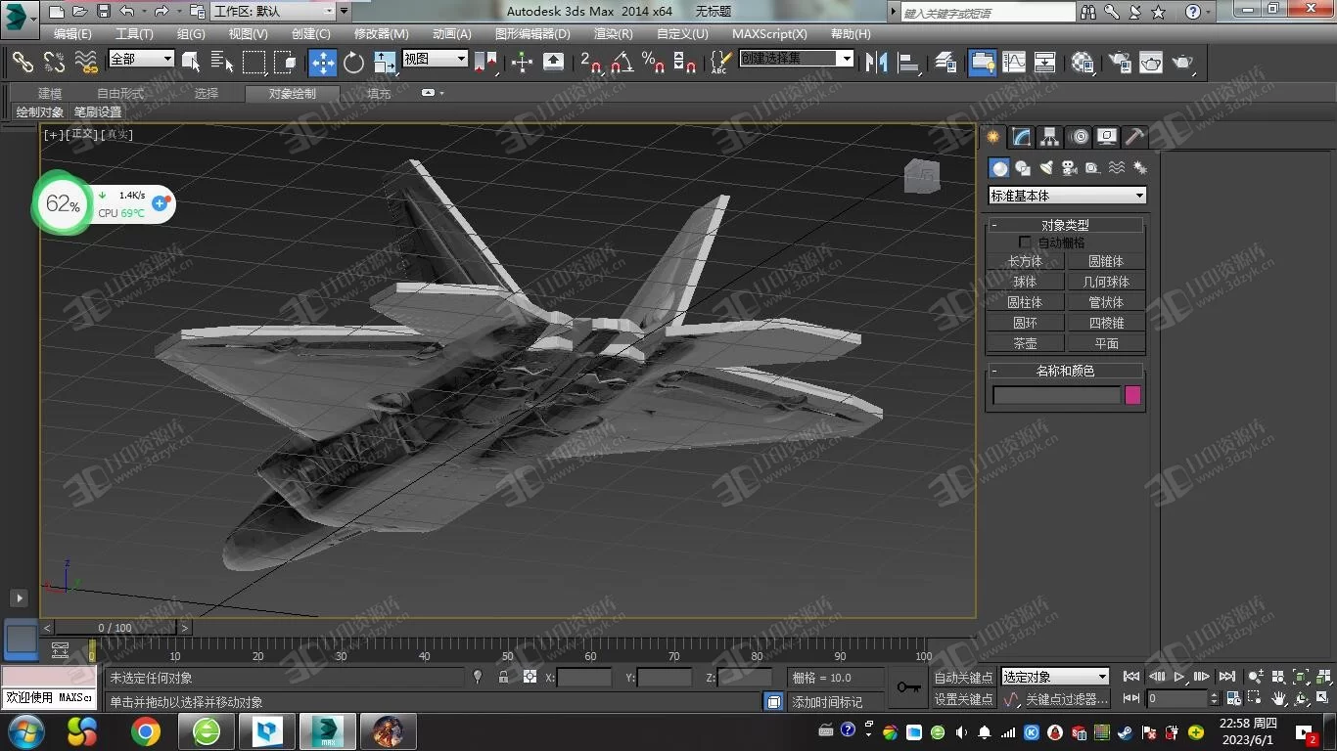
Task: Activate the Select and Move tool
Action: (x=322, y=62)
